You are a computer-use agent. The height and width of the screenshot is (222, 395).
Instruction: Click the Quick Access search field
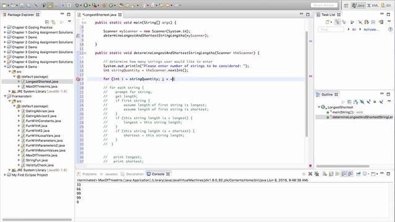pyautogui.click(x=324, y=5)
